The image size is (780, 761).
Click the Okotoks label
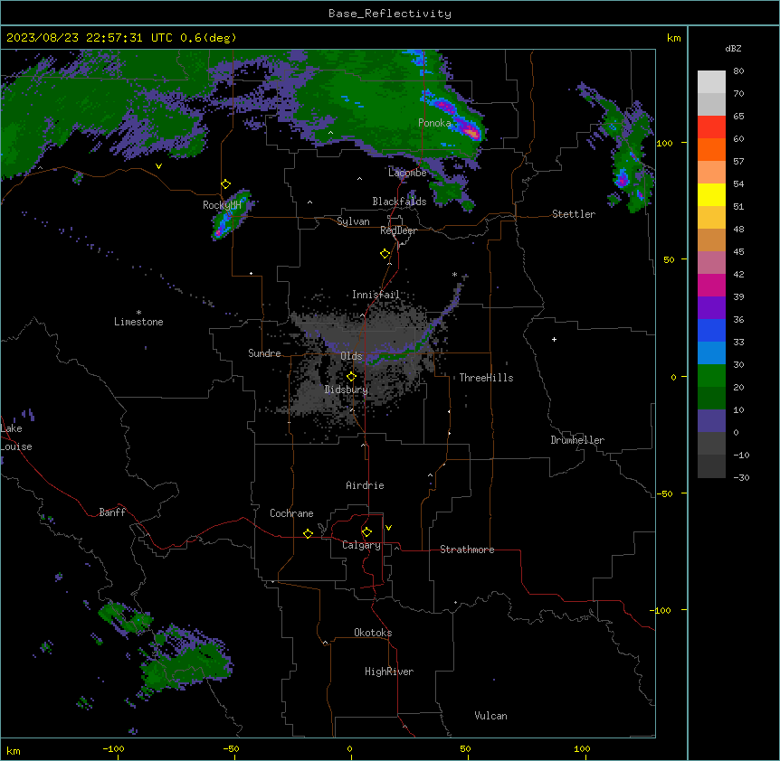[373, 633]
